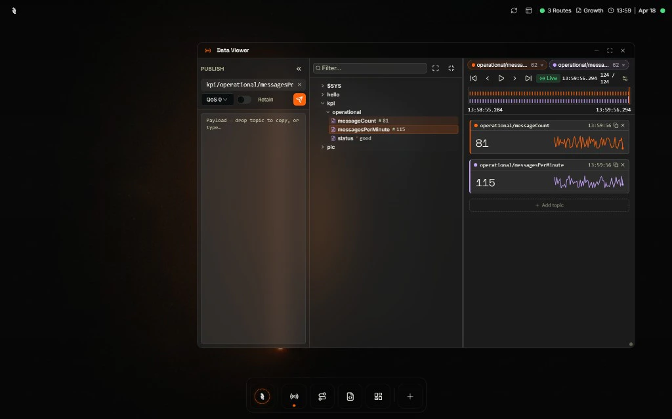Viewport: 672px width, 419px height.
Task: Click the orange message timeline track
Action: 549,93
